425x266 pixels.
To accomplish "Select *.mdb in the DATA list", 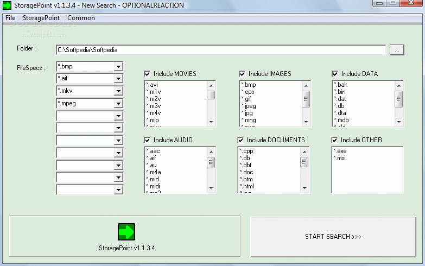I will tap(341, 120).
